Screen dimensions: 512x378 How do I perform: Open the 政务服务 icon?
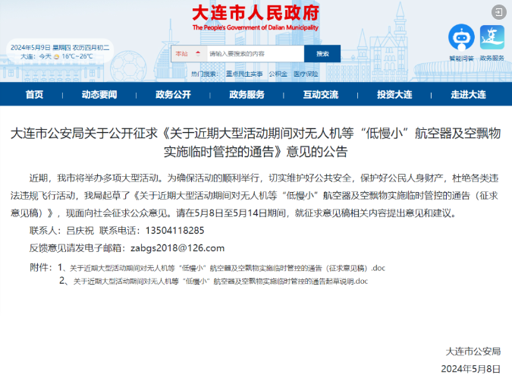click(492, 37)
